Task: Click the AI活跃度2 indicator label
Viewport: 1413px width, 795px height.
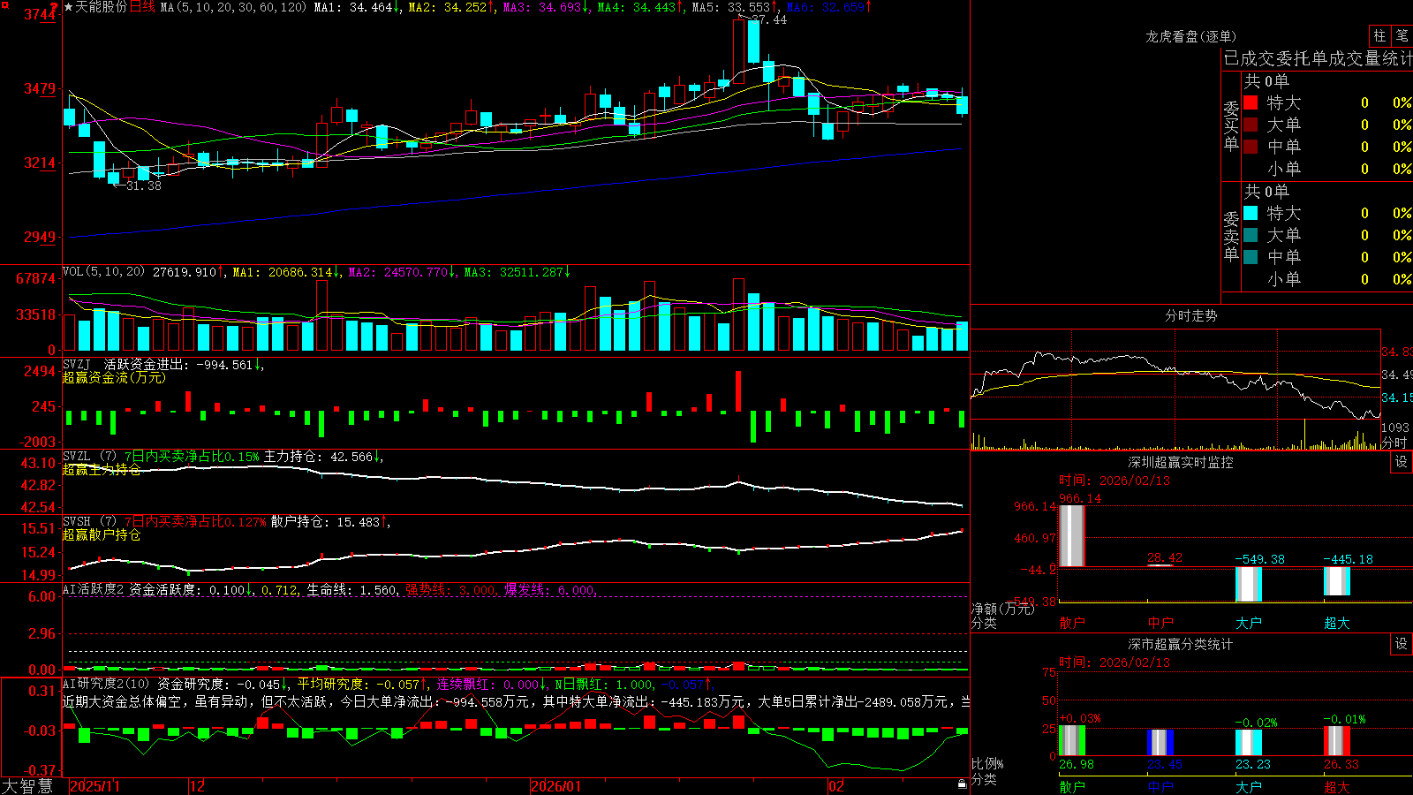Action: [x=94, y=590]
